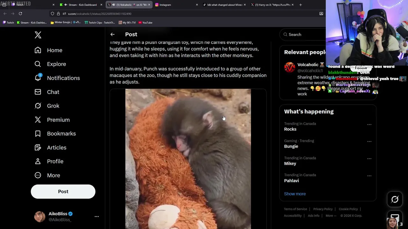The height and width of the screenshot is (229, 408).
Task: Close the Instagram tab
Action: coord(197,5)
